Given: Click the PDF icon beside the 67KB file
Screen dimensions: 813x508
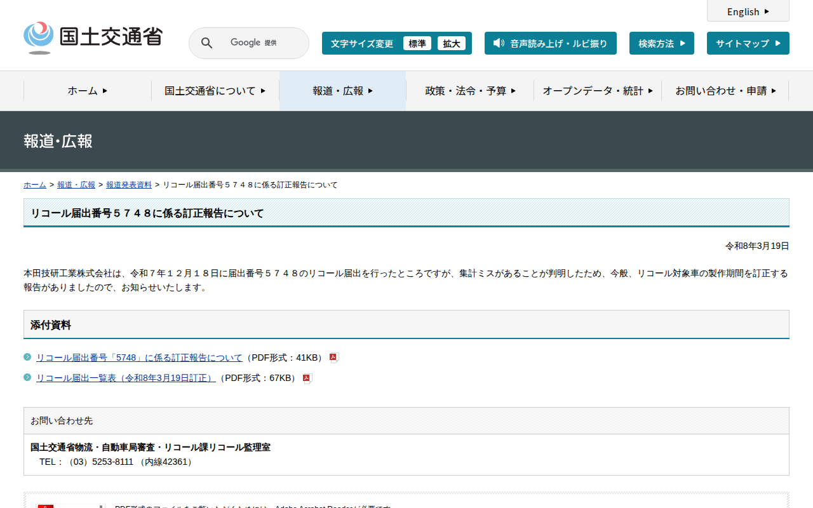Looking at the screenshot, I should (307, 378).
